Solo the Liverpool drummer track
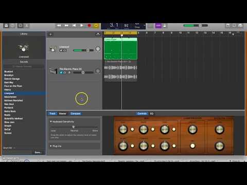This screenshot has height=185, width=247. click(x=65, y=50)
